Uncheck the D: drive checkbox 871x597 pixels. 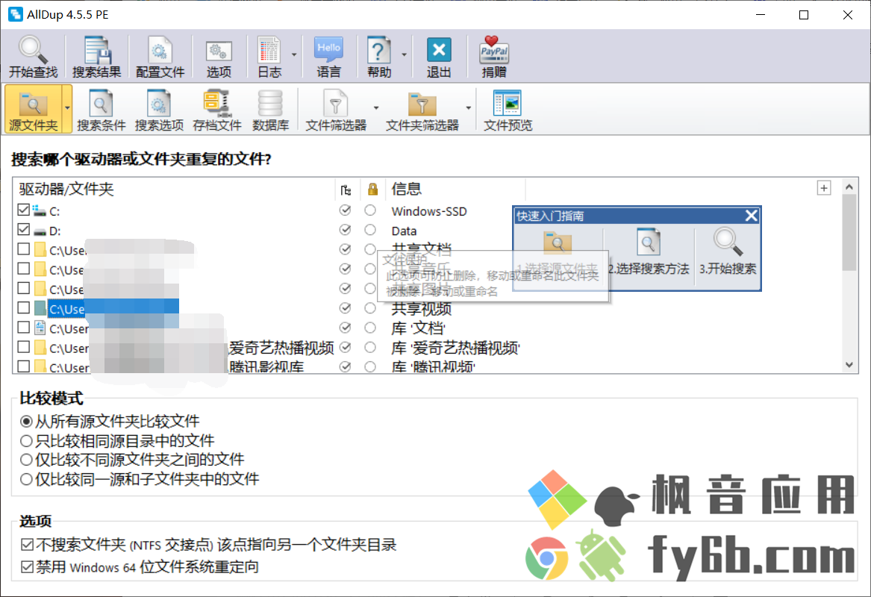click(x=23, y=229)
